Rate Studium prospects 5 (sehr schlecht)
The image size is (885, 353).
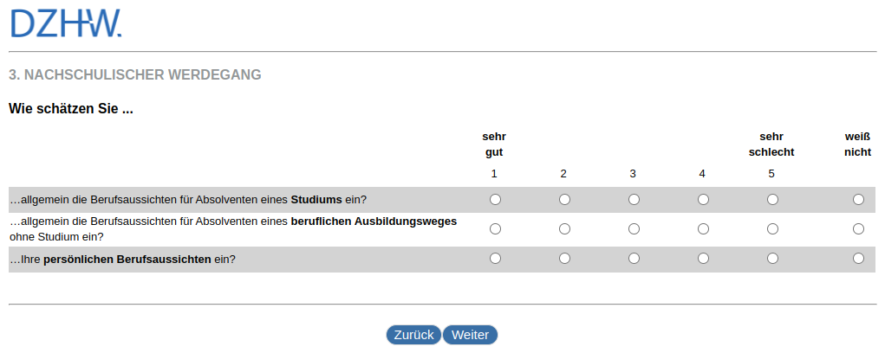point(772,200)
